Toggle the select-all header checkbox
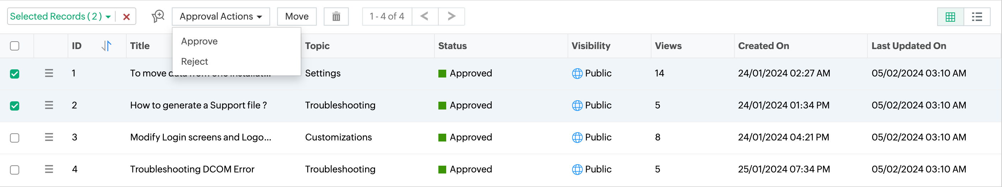Screen dimensions: 1002x187 coord(15,46)
